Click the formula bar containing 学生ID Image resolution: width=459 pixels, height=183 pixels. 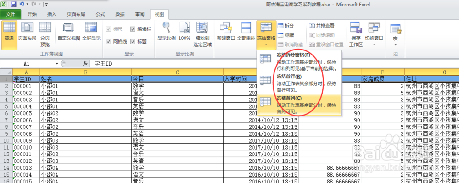tap(275, 63)
